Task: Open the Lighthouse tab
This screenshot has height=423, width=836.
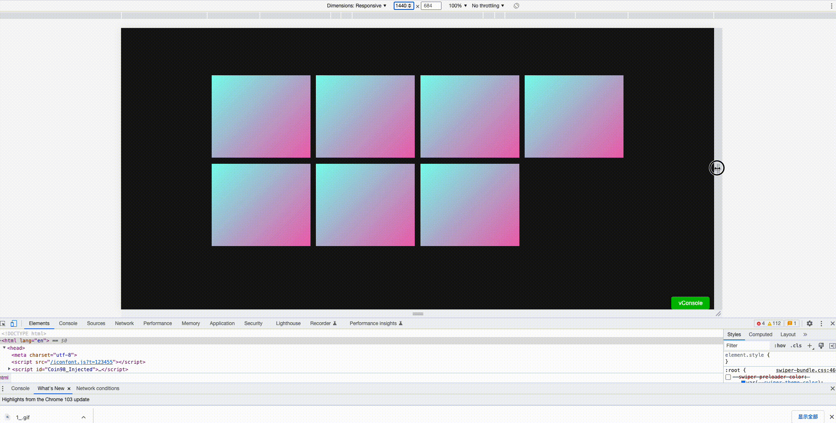Action: (288, 323)
